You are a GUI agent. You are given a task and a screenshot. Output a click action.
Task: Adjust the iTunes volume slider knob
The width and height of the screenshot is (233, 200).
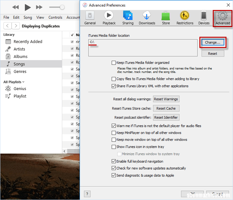click(x=62, y=7)
